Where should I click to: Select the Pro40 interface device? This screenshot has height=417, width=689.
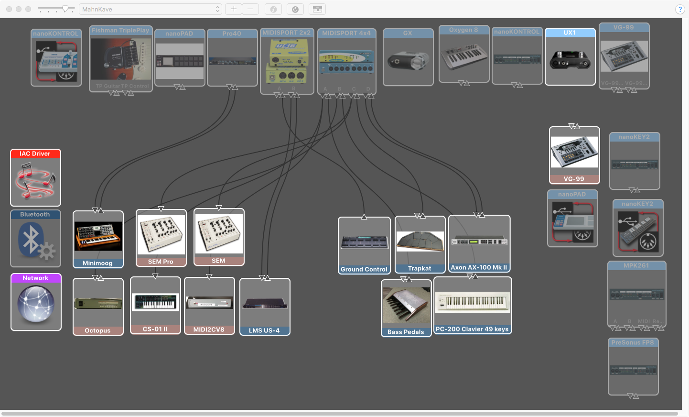[x=232, y=57]
